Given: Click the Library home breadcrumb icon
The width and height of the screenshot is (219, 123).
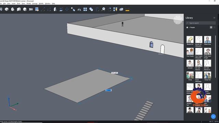Looking at the screenshot, I should 187,27.
